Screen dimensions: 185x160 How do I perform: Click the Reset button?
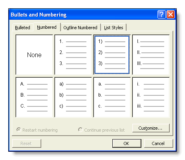[x=27, y=143]
